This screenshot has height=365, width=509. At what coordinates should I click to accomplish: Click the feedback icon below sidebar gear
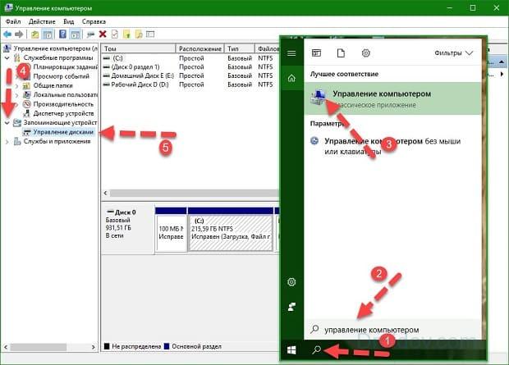291,307
